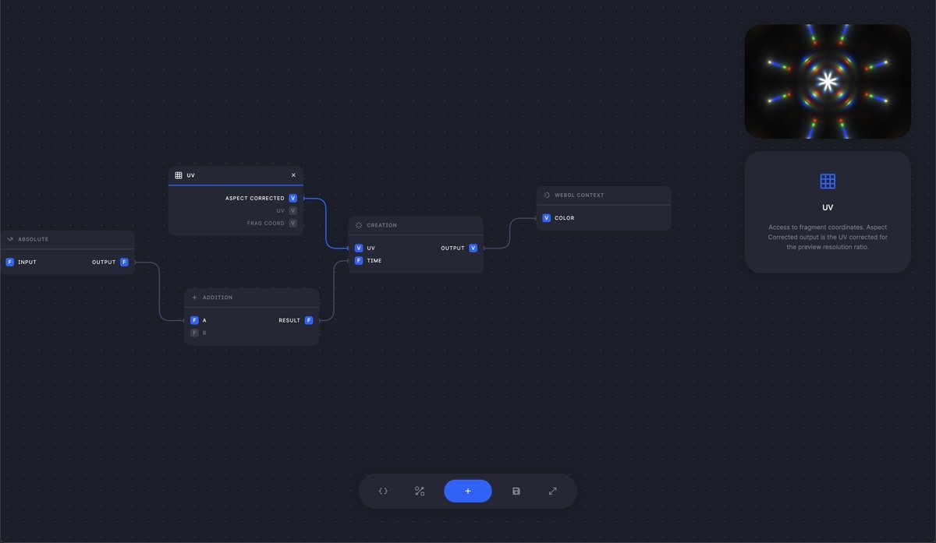This screenshot has height=543, width=936.
Task: Select the Addition node's B input port
Action: pos(194,333)
